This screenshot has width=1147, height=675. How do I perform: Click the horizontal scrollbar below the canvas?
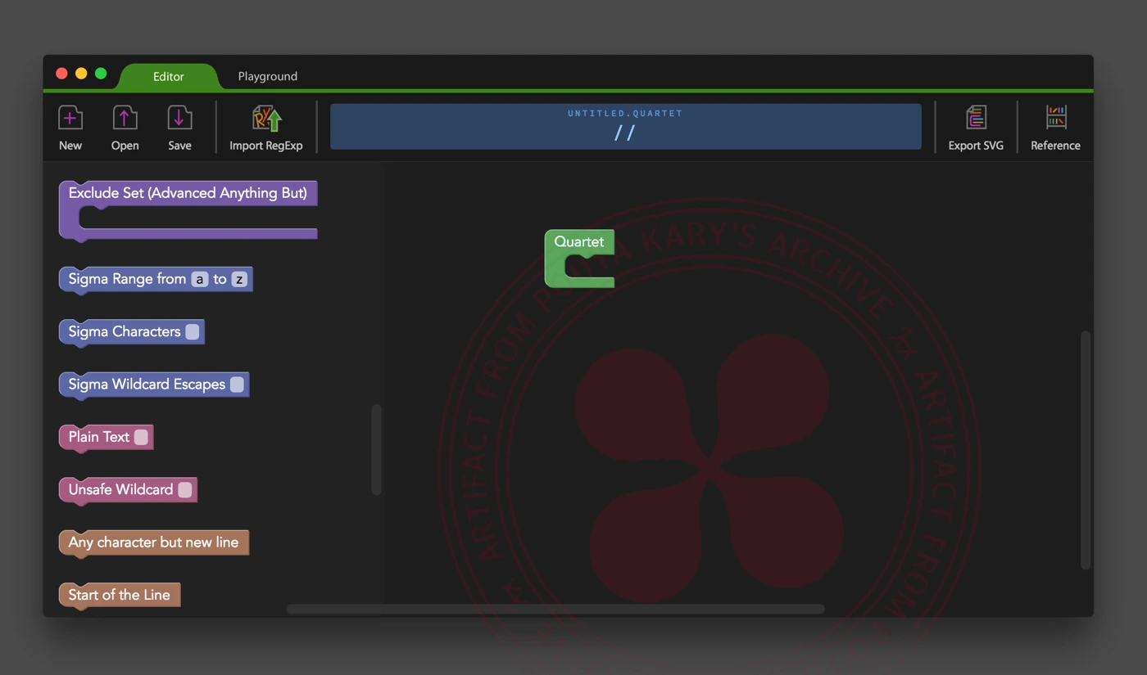pyautogui.click(x=555, y=609)
